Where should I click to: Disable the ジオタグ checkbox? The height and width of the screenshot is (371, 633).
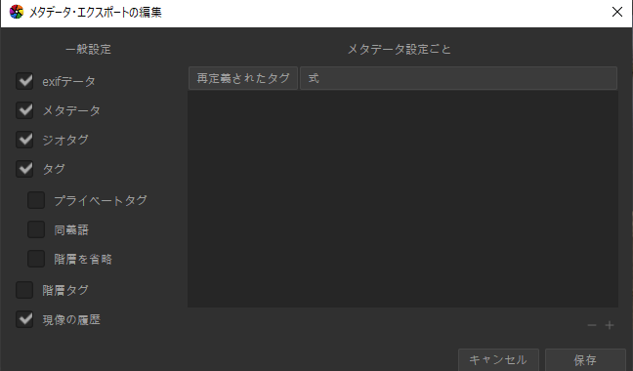click(24, 140)
